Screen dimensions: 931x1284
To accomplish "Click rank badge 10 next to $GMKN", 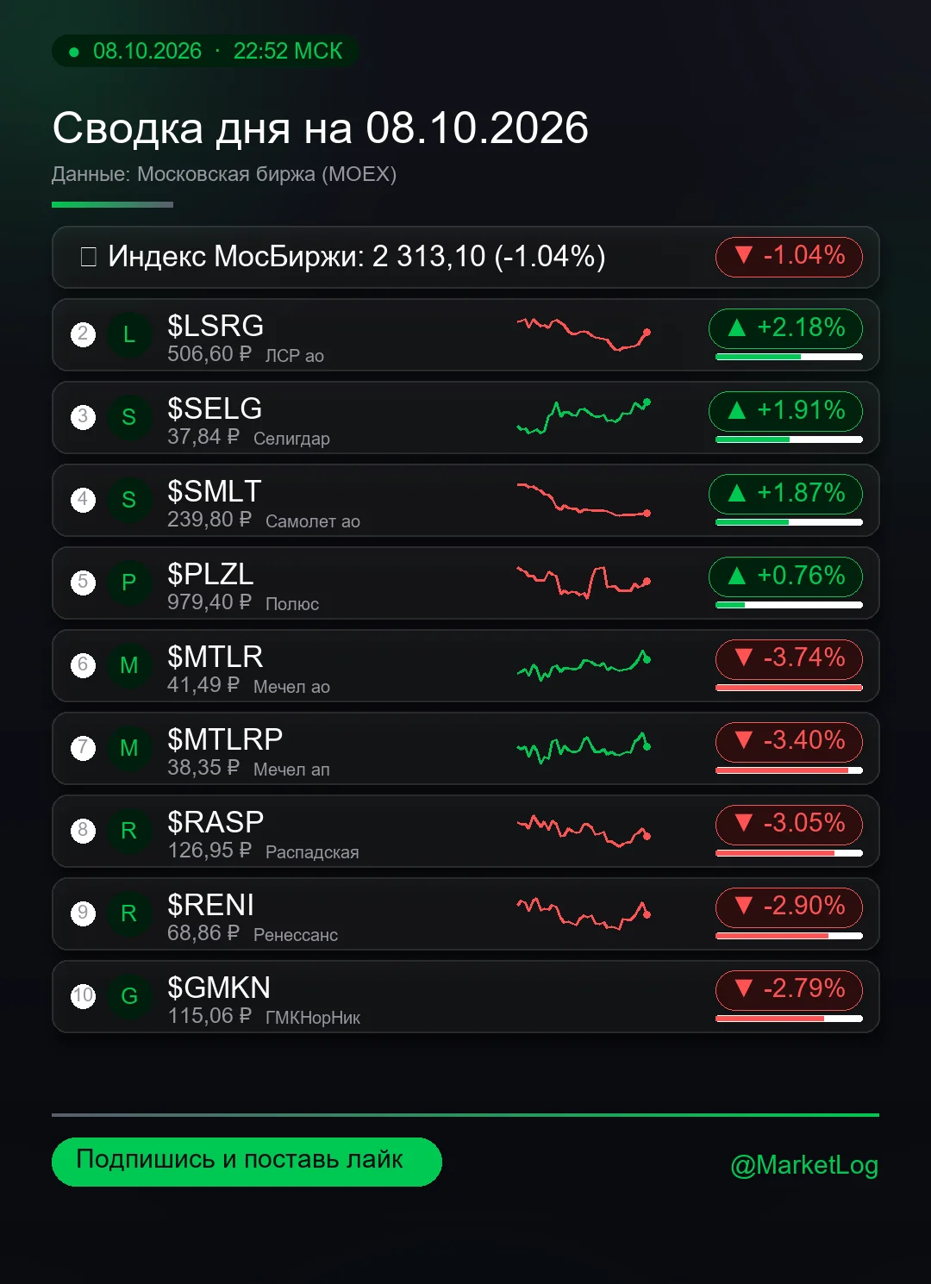I will coord(83,996).
